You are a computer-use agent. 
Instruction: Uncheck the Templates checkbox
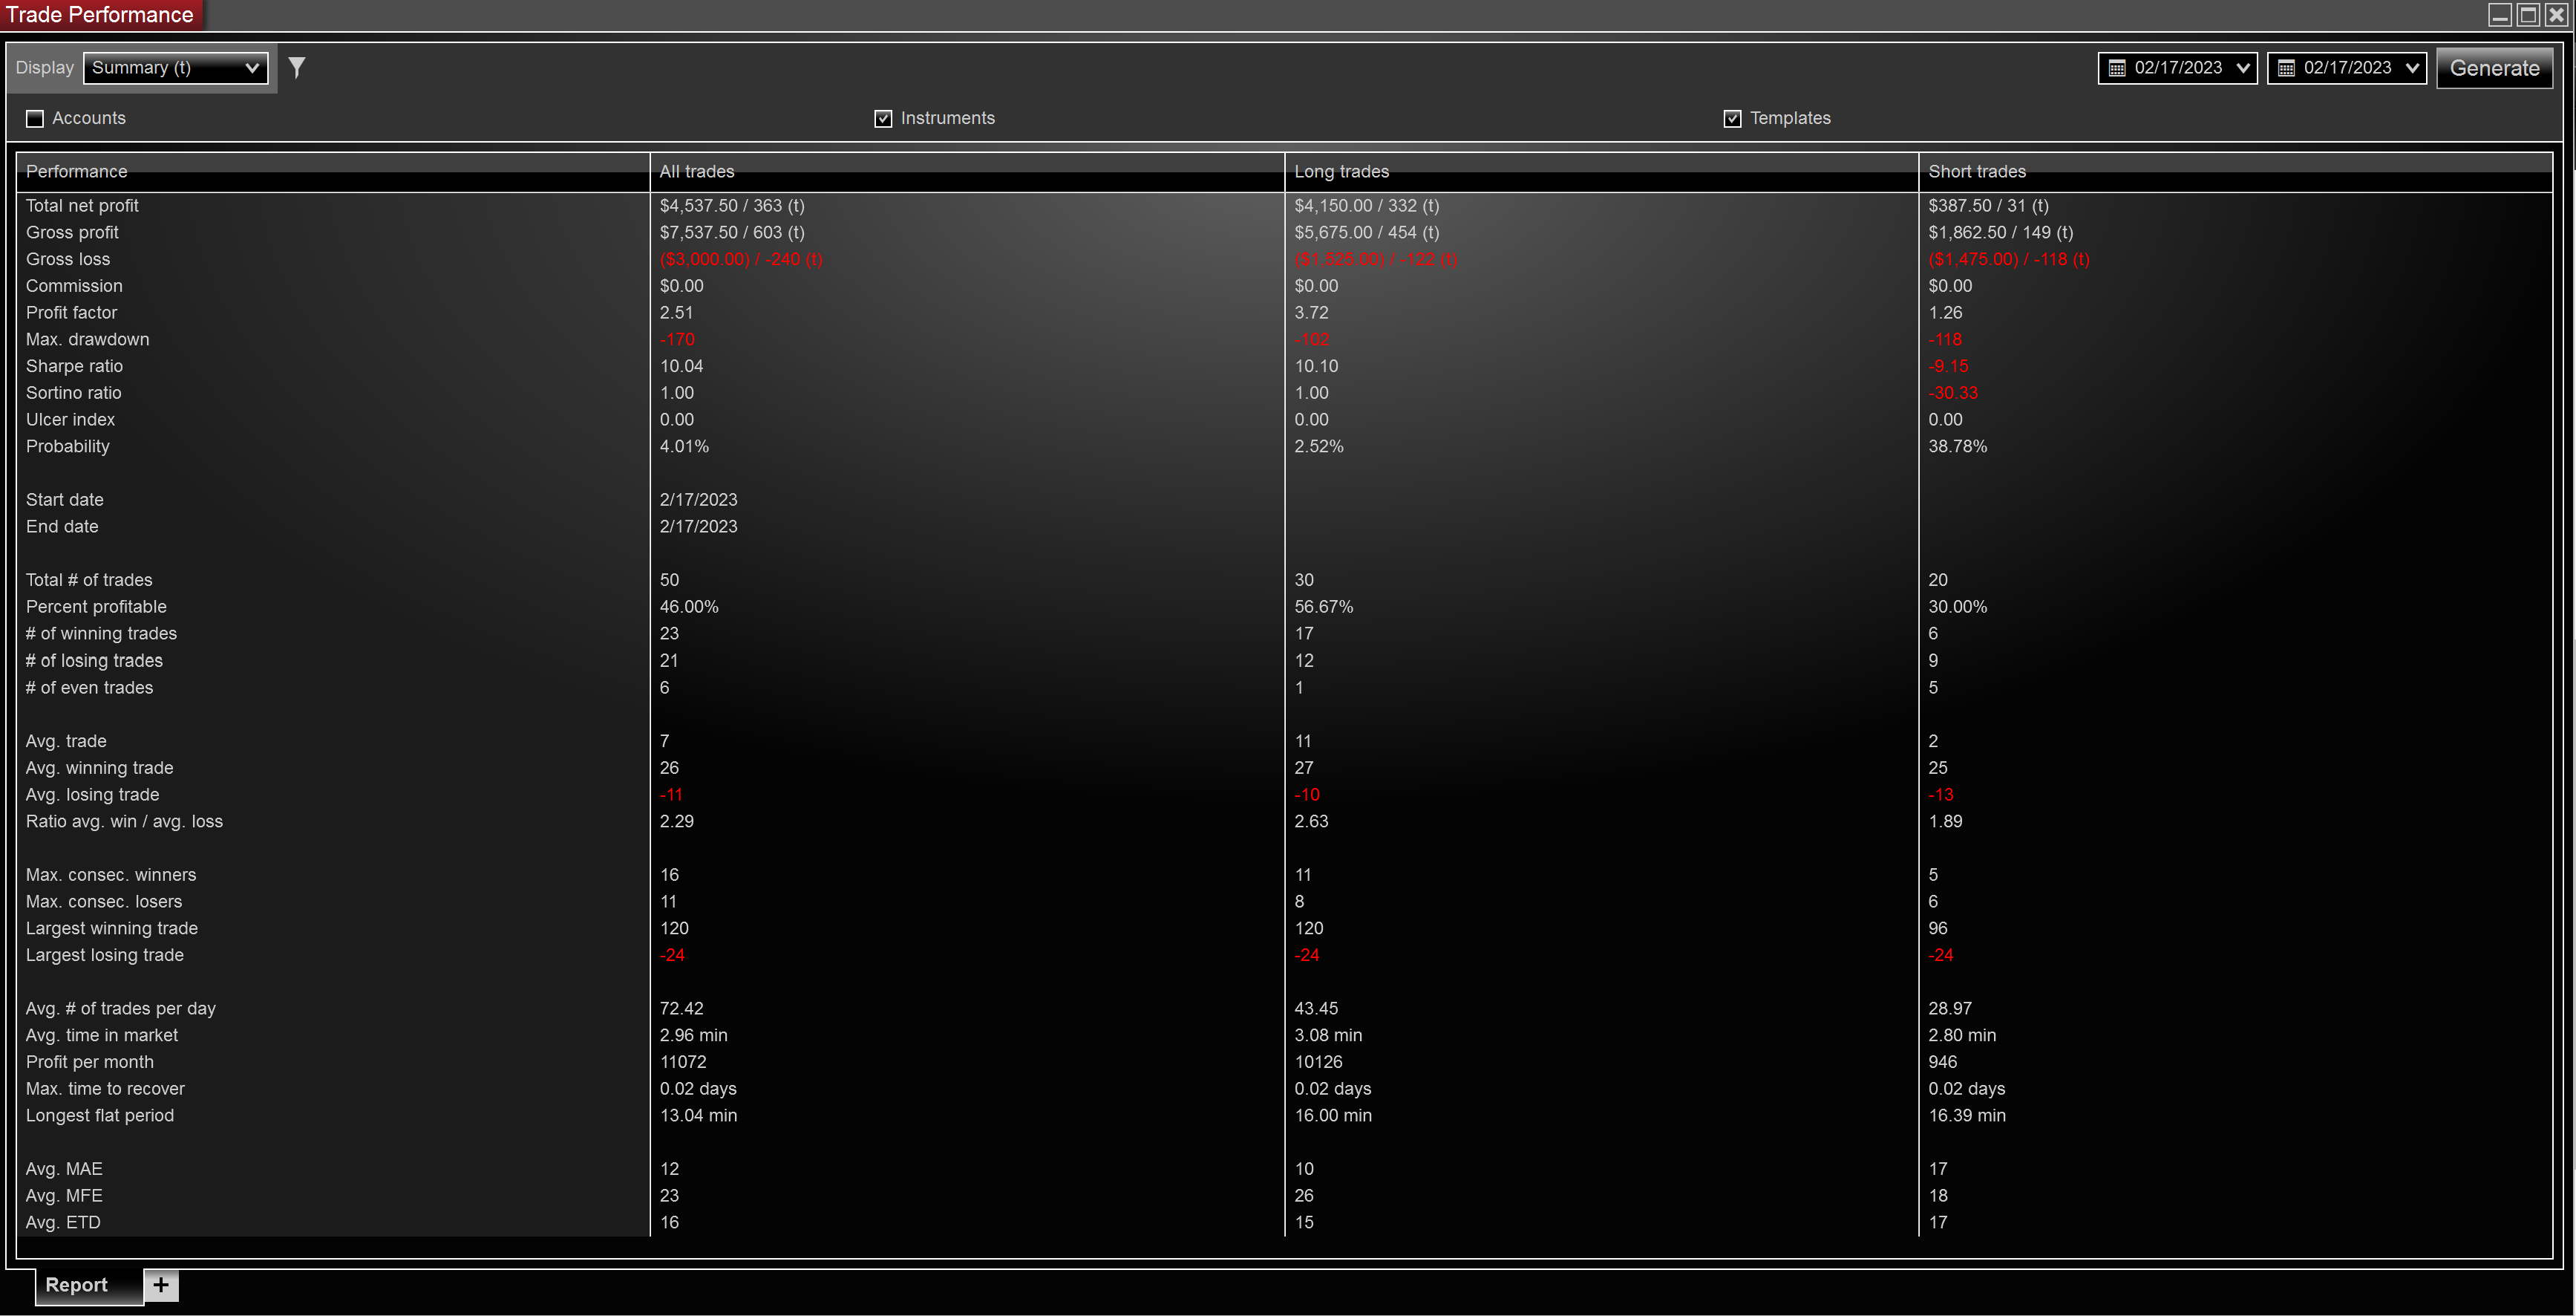coord(1732,118)
